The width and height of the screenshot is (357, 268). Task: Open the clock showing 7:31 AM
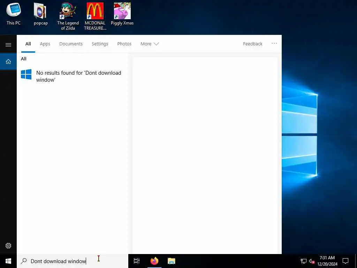point(327,261)
